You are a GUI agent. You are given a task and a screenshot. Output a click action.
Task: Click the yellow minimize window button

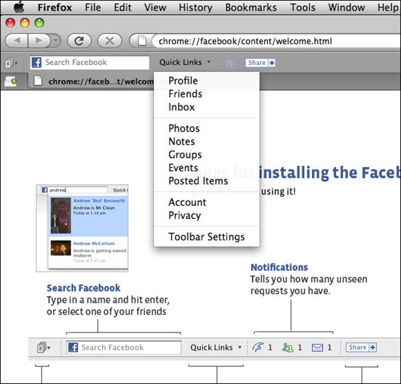pyautogui.click(x=25, y=23)
